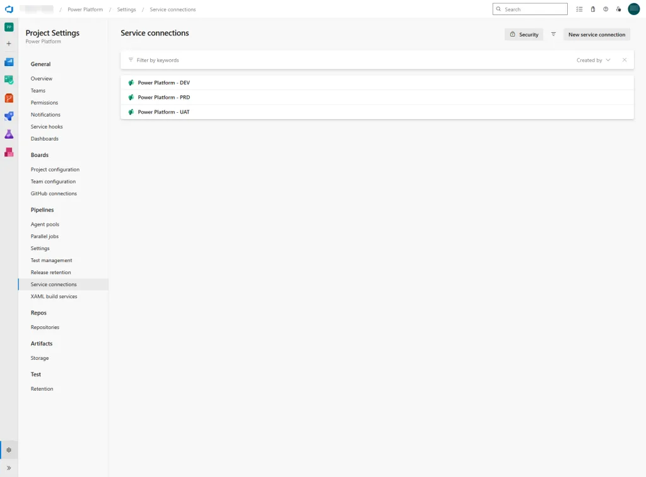Click the Power Platform - PRD connection icon
This screenshot has width=646, height=477.
[x=131, y=98]
